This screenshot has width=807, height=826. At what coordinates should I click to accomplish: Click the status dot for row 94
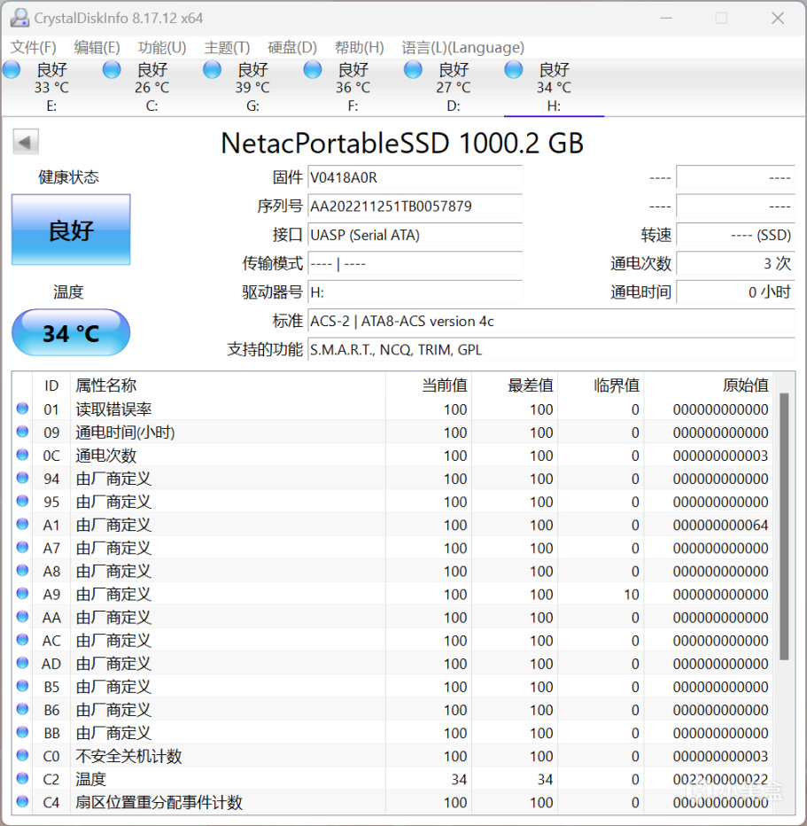pyautogui.click(x=22, y=478)
